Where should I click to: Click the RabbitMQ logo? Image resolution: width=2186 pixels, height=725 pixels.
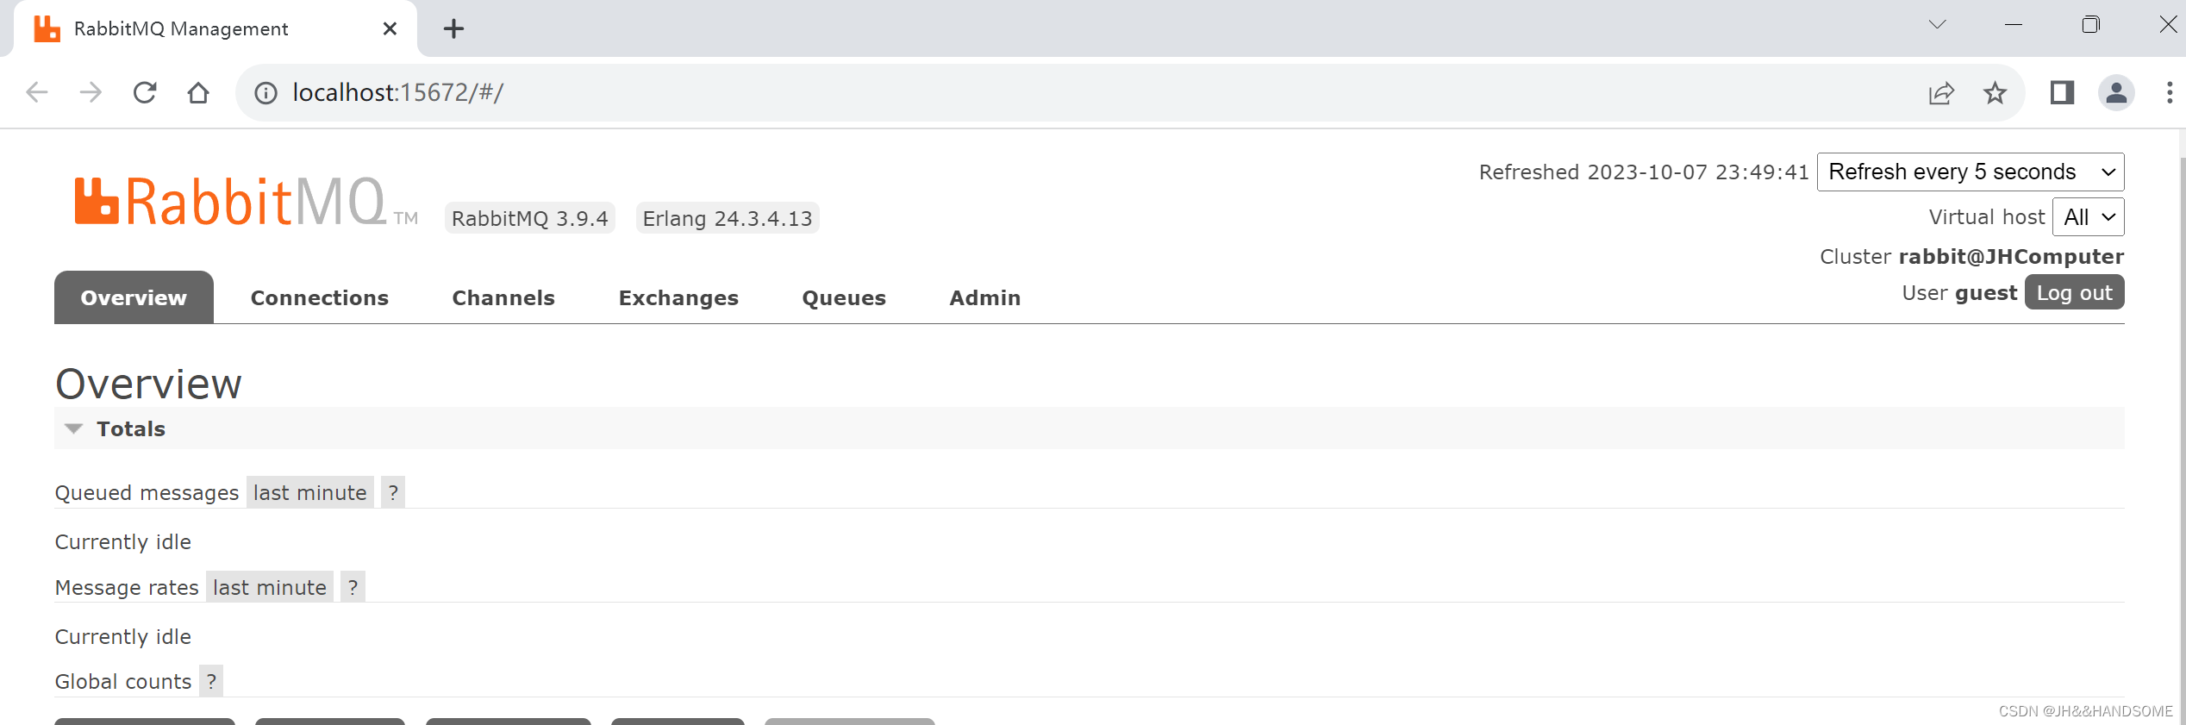coord(246,202)
